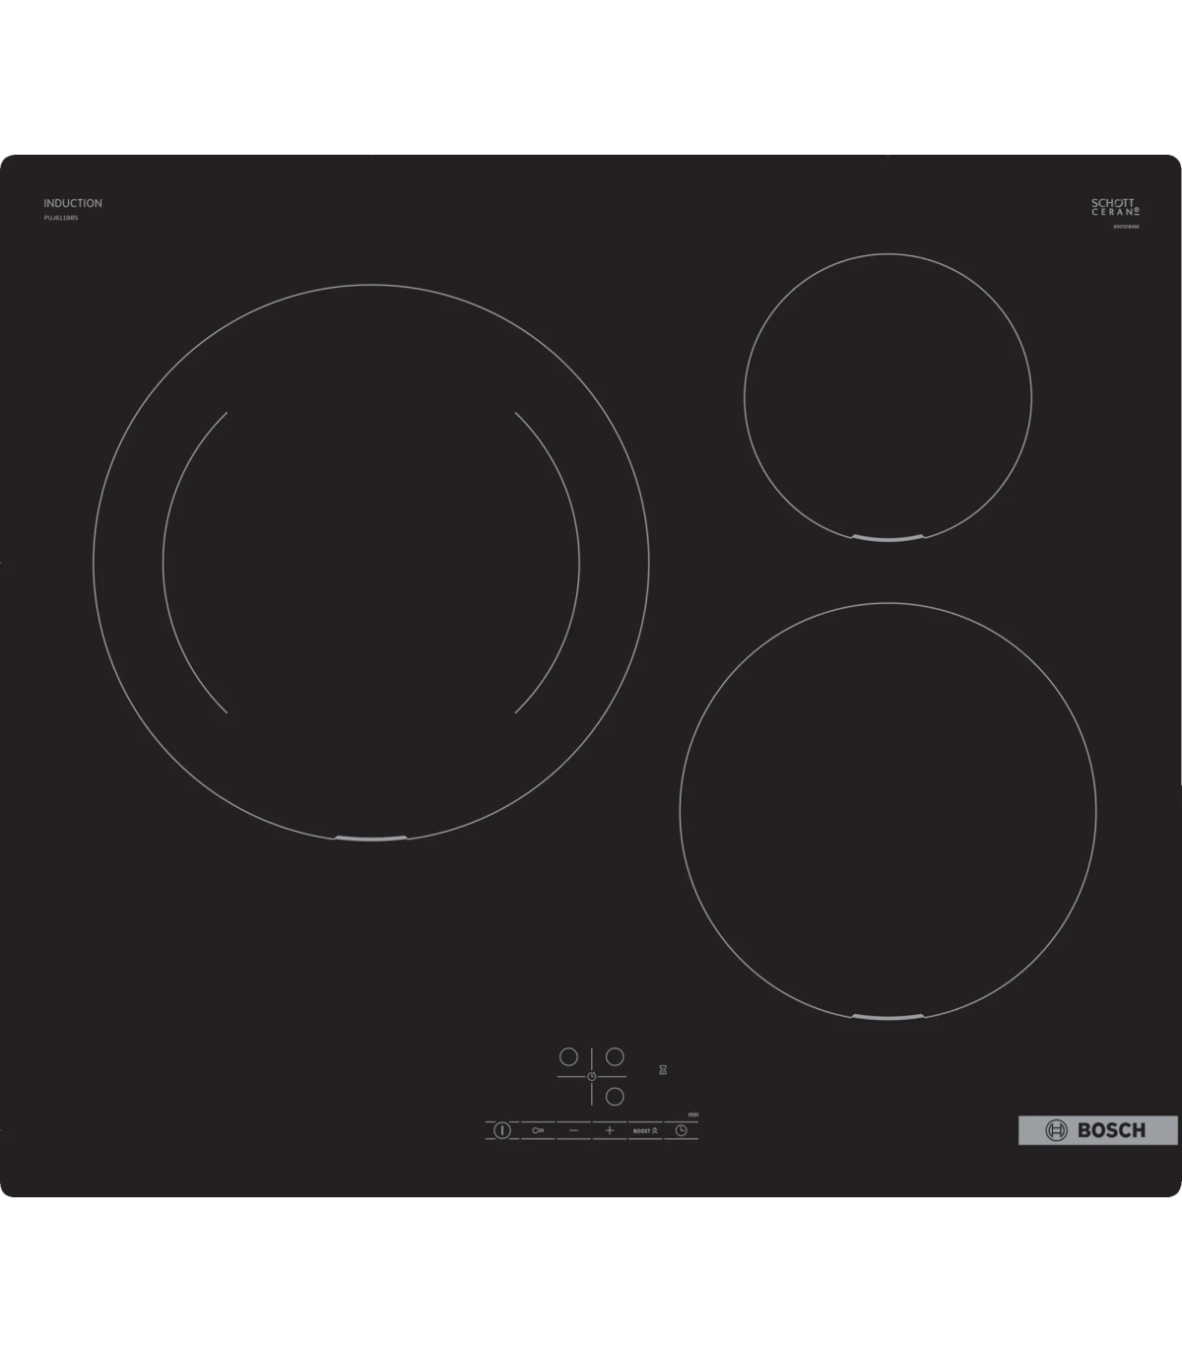The width and height of the screenshot is (1182, 1352).
Task: Click the Bosch logo badge
Action: 1097,1130
